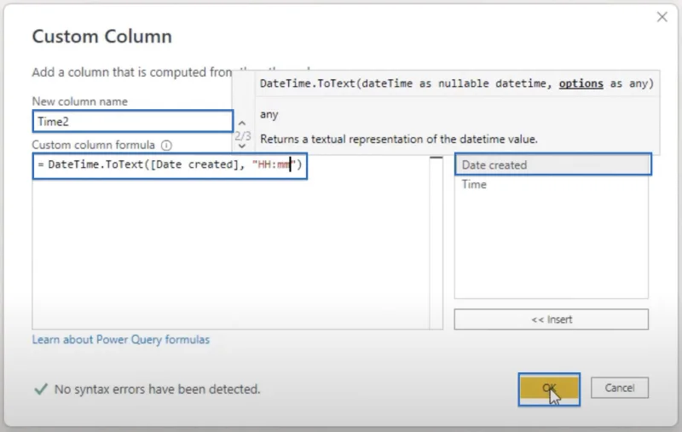Click the << Insert button
The width and height of the screenshot is (682, 432).
click(x=551, y=320)
